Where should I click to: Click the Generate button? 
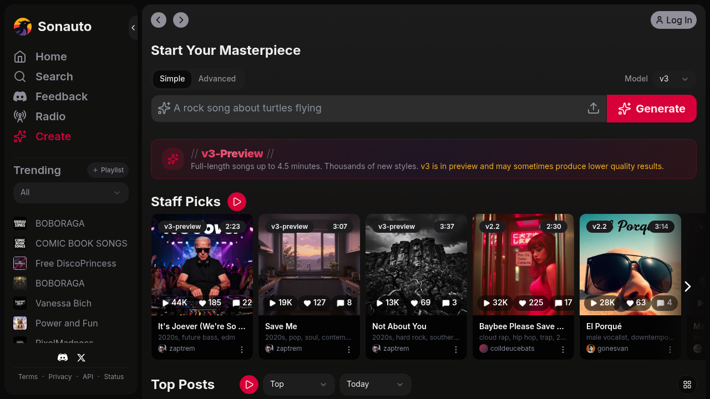[651, 109]
